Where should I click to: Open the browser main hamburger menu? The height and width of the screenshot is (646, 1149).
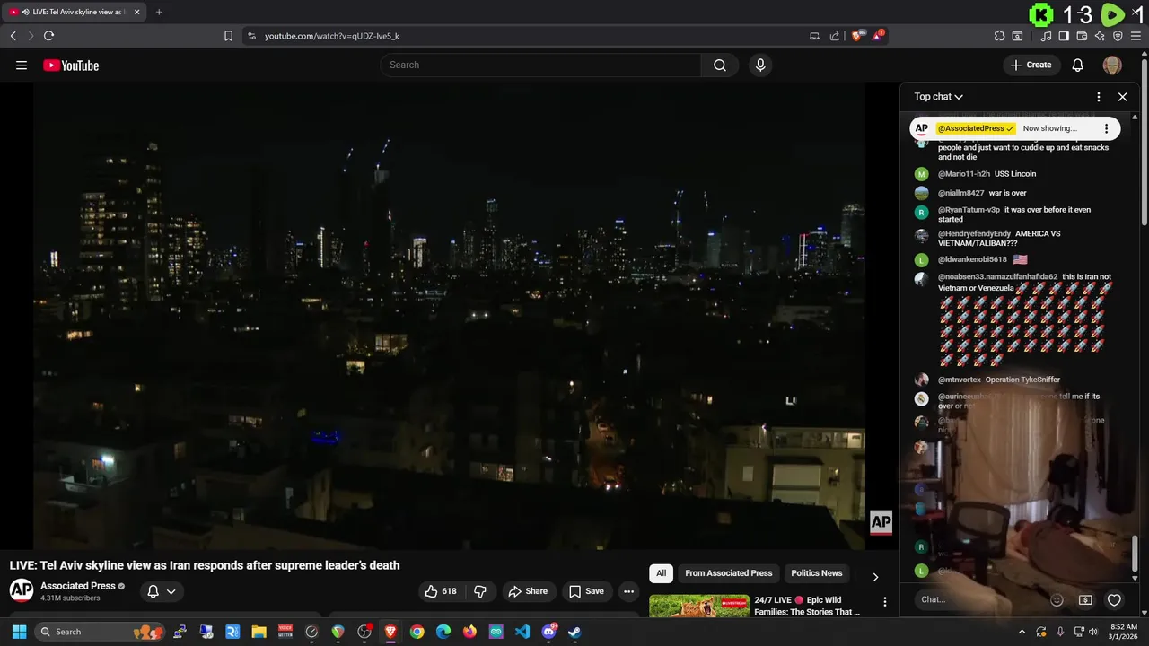coord(1136,36)
